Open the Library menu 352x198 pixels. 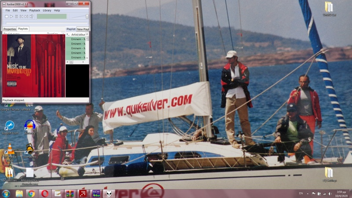(47, 10)
